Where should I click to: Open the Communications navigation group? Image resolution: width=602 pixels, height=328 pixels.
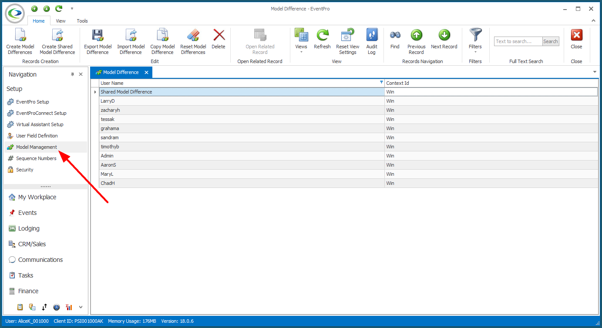(46, 260)
